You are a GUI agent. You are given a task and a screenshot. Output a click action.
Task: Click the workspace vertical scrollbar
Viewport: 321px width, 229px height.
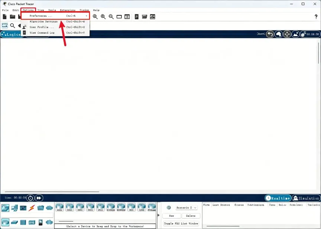click(318, 53)
